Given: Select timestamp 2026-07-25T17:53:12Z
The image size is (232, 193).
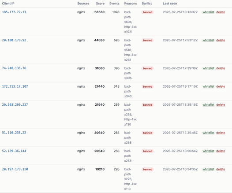Looking at the screenshot, I should point(180,40).
